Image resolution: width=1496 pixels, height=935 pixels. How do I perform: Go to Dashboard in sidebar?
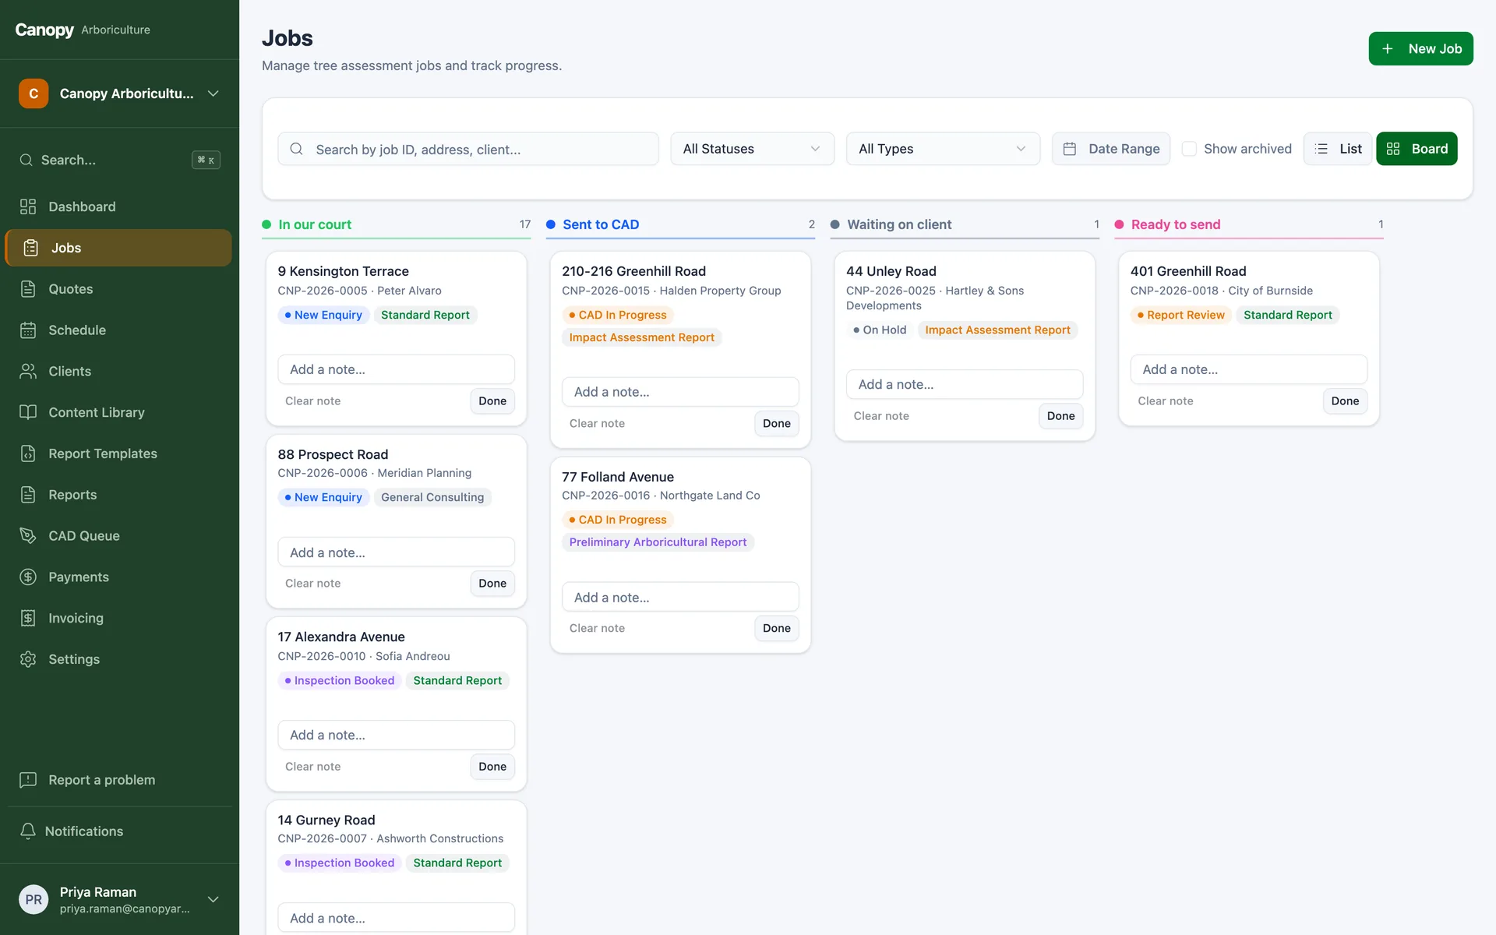[x=118, y=206]
